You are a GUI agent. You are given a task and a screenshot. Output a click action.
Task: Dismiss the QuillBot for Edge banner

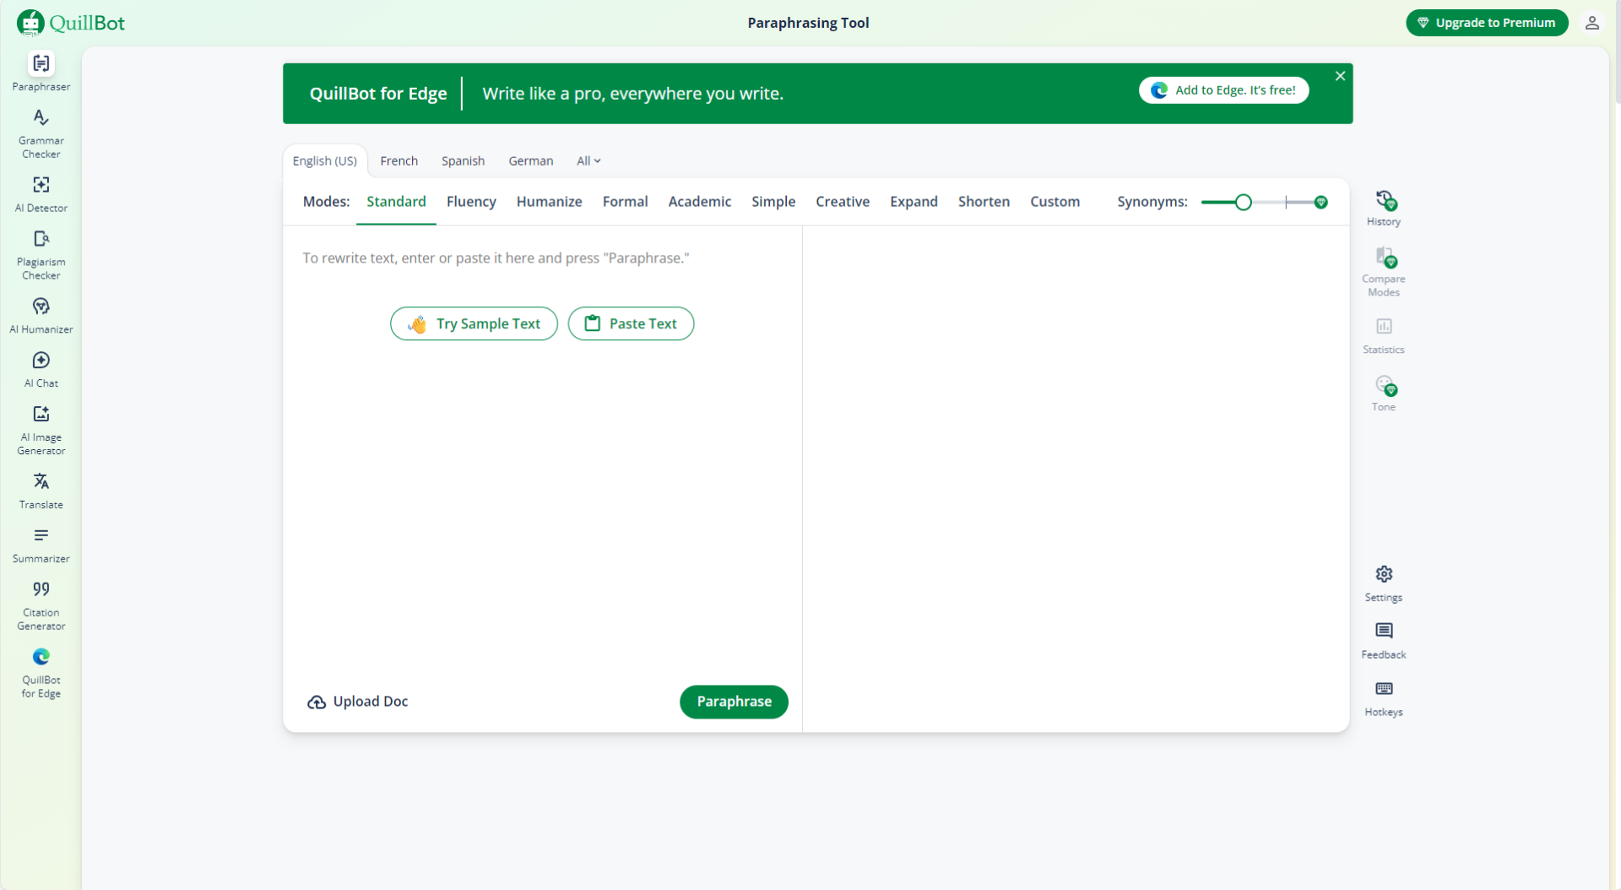1340,76
